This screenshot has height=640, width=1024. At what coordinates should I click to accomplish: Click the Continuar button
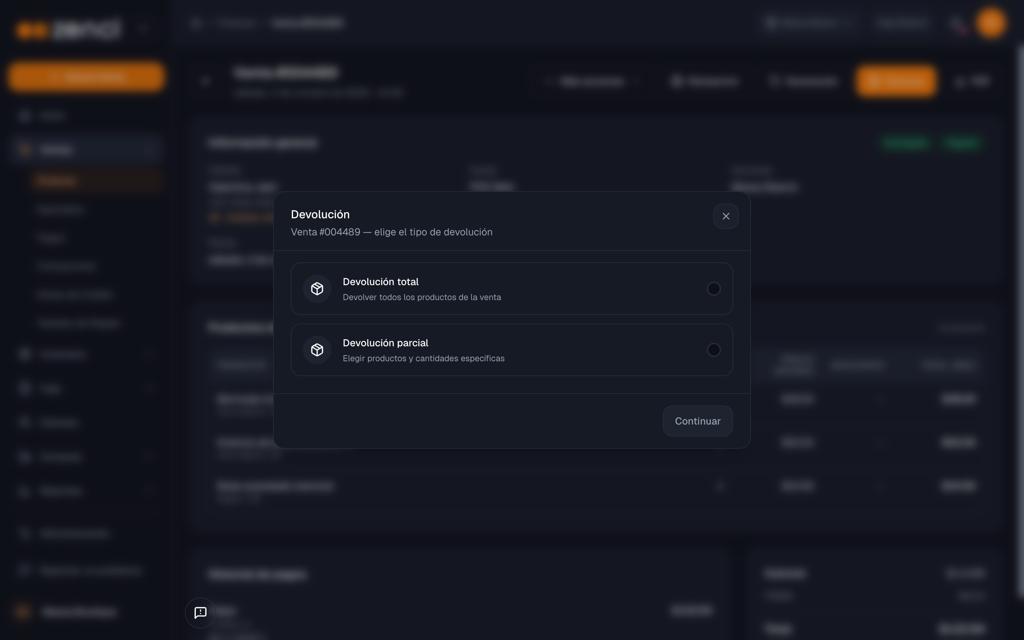pyautogui.click(x=697, y=421)
